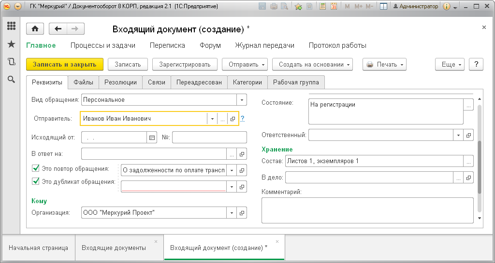Expand Ответственный dropdown arrow
Viewport: 495px width, 263px height.
click(458, 135)
